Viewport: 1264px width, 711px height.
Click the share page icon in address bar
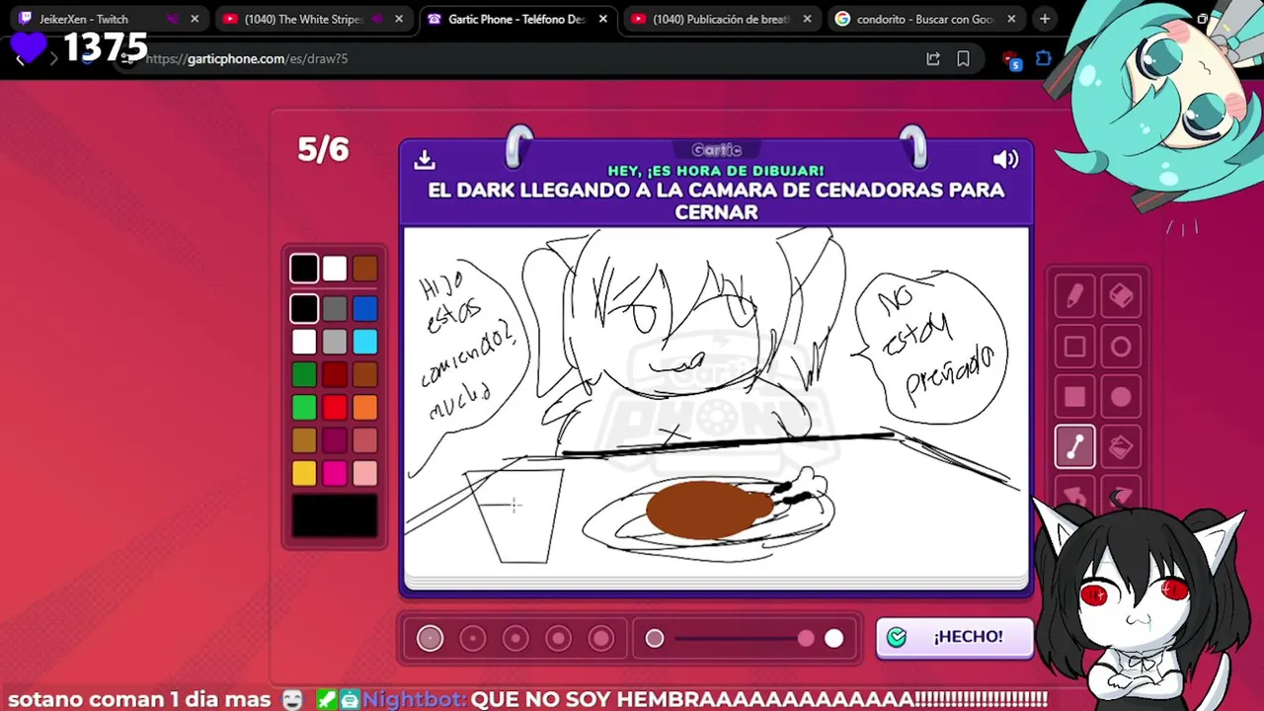coord(933,58)
